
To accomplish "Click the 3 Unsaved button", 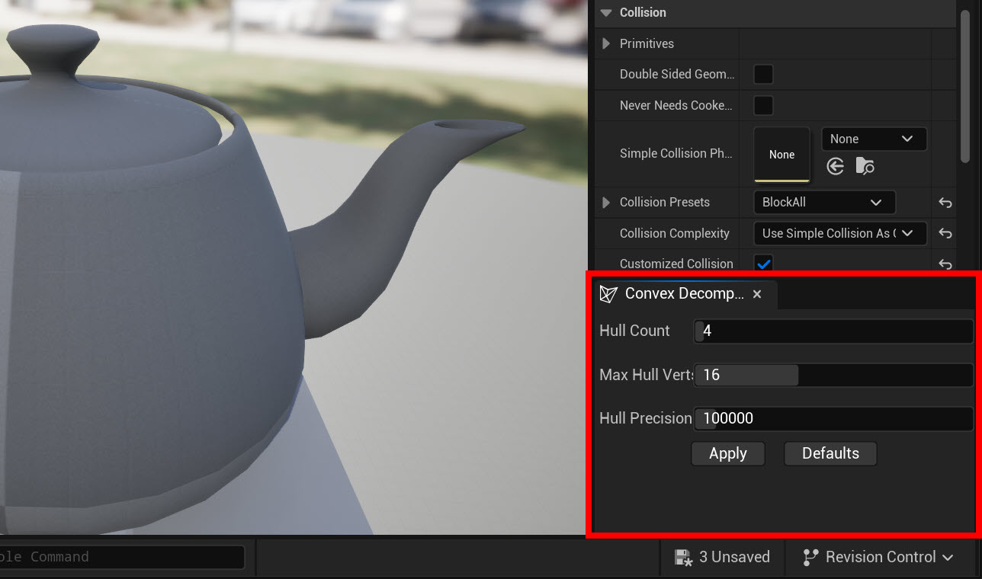I will pos(722,557).
